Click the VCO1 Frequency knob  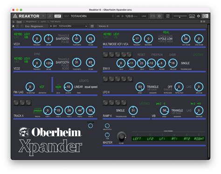pos(37,39)
